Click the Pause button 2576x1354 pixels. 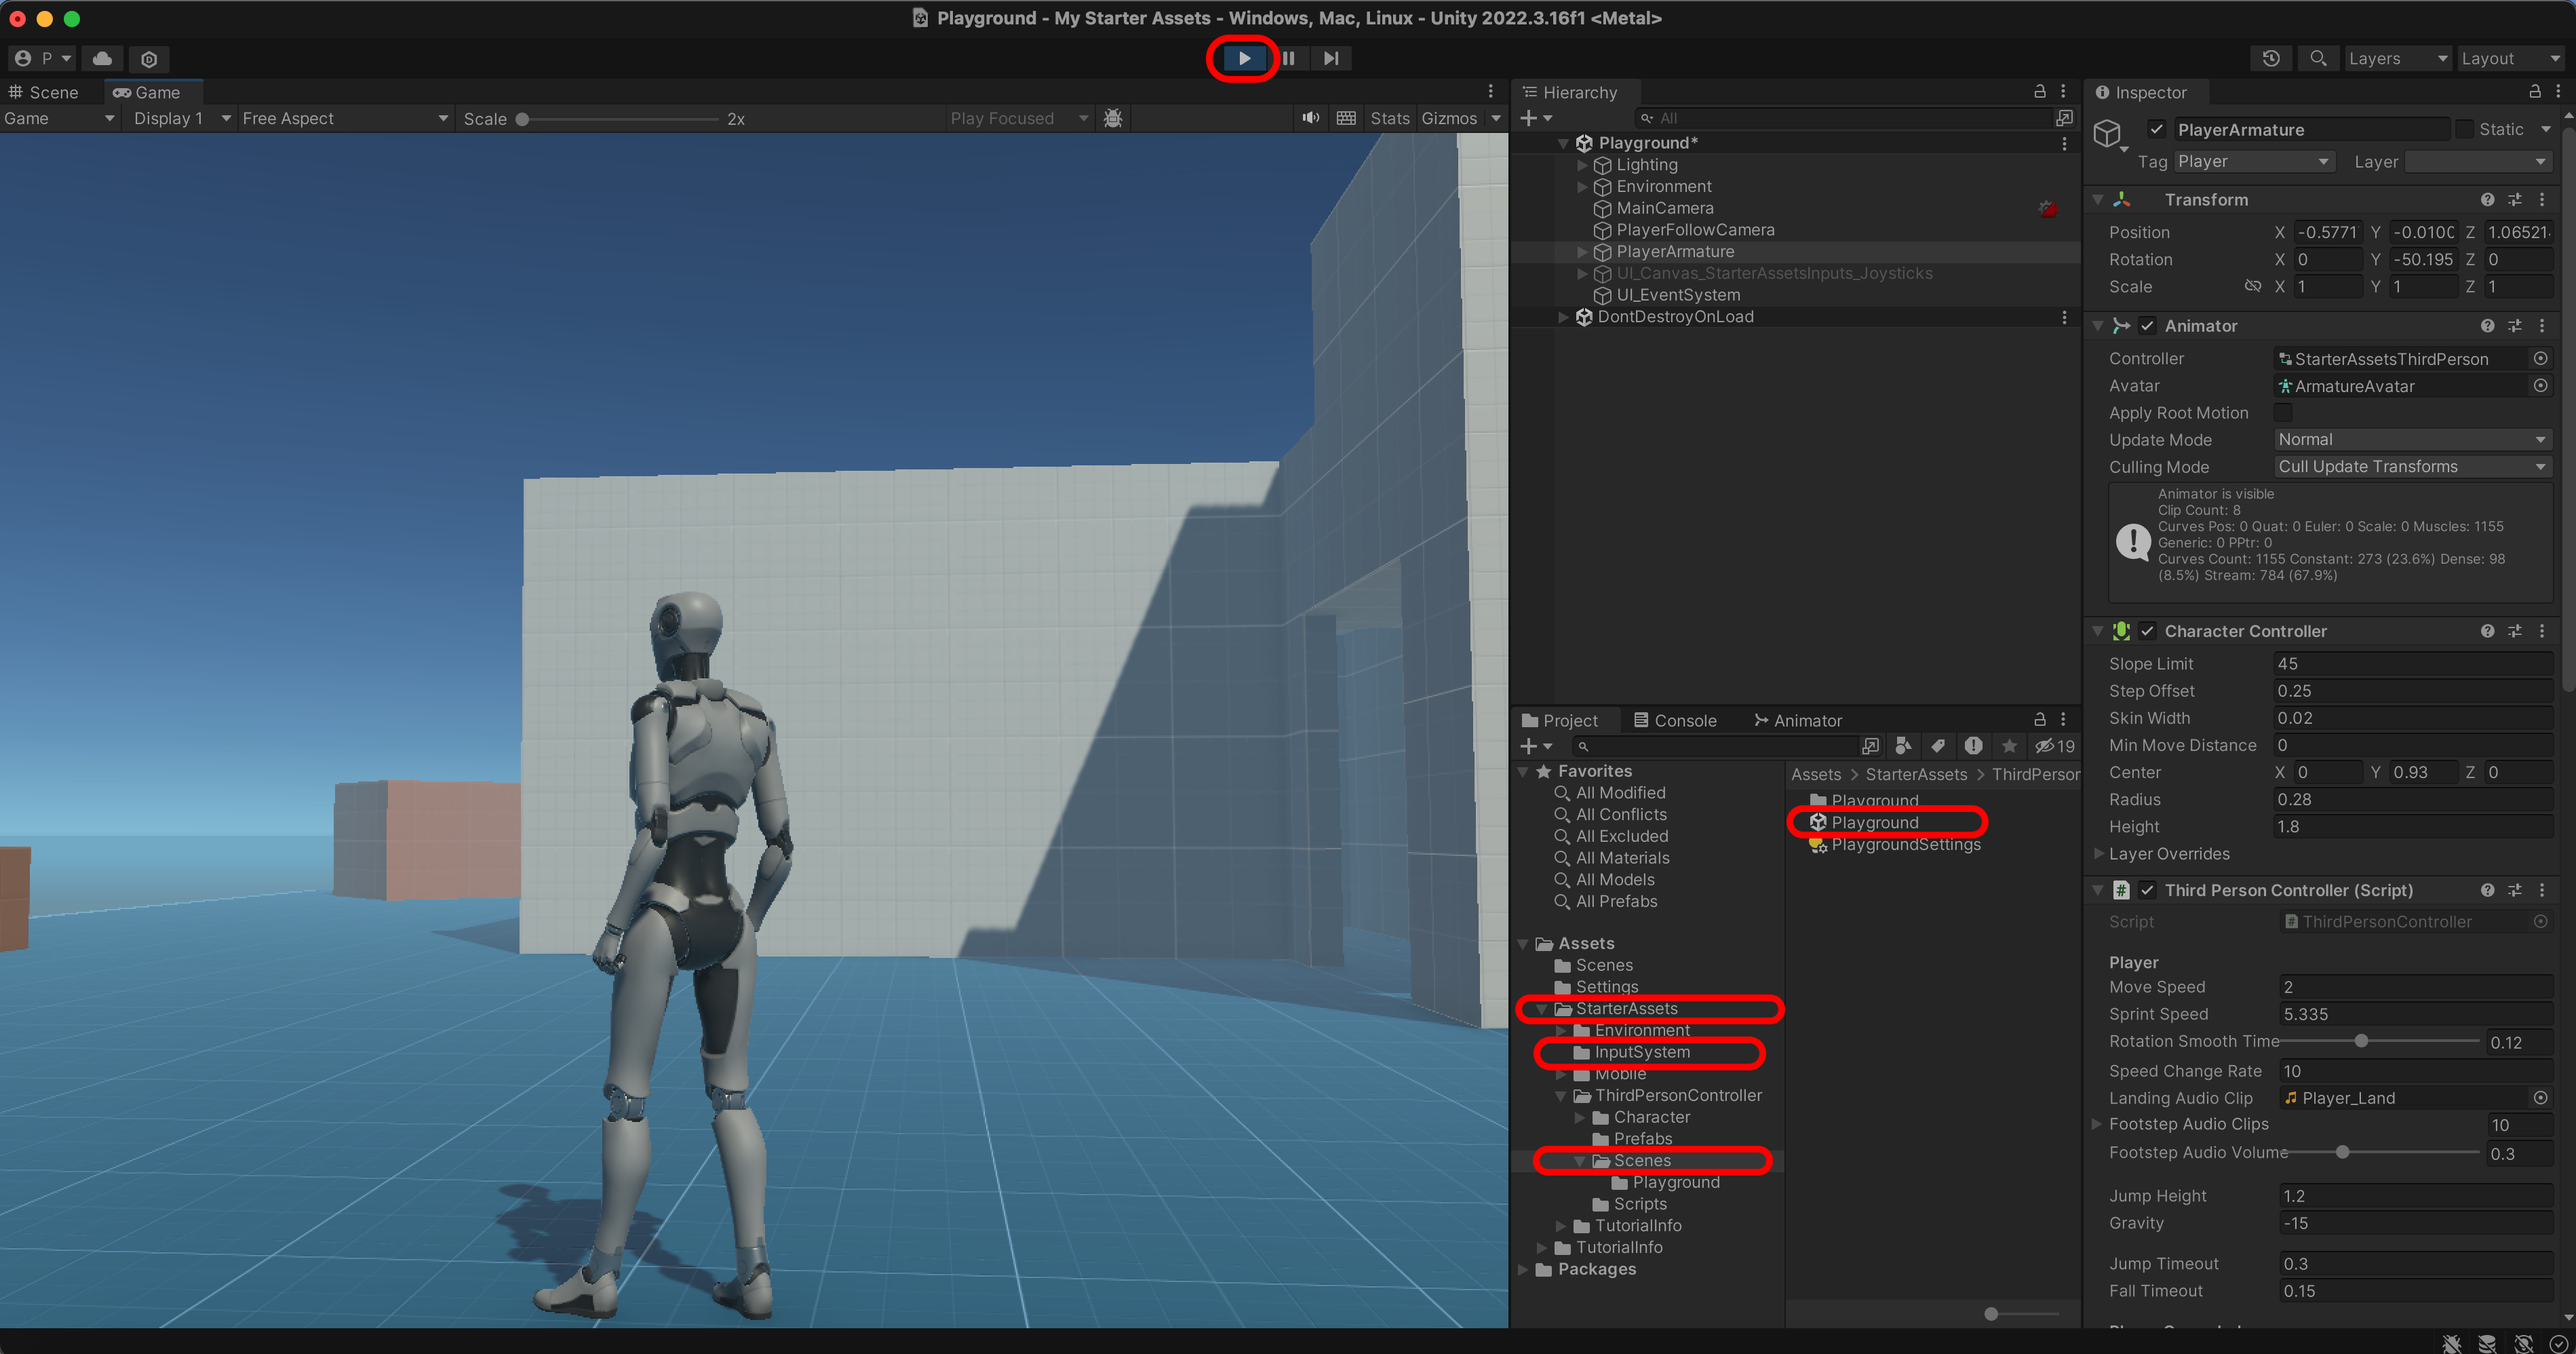tap(1288, 58)
